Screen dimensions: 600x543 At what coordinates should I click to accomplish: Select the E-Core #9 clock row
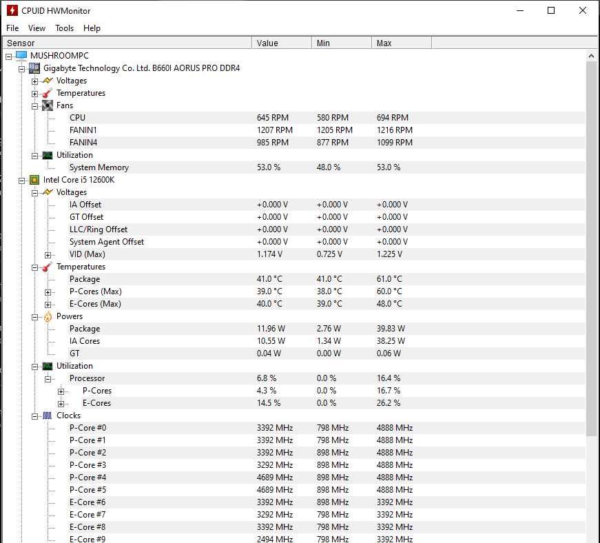(326, 539)
